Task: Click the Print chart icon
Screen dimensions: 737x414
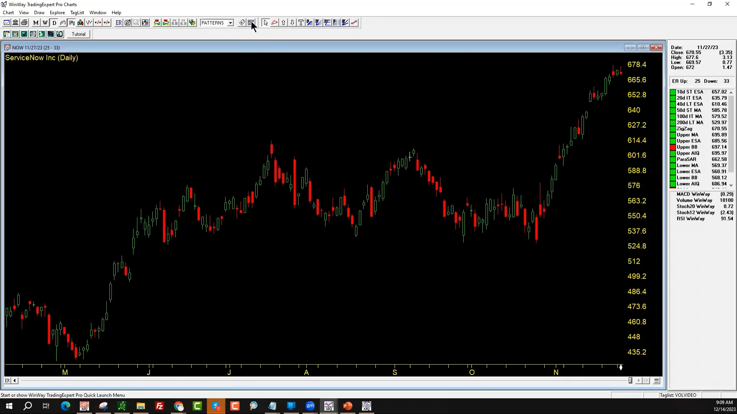Action: pos(24,23)
